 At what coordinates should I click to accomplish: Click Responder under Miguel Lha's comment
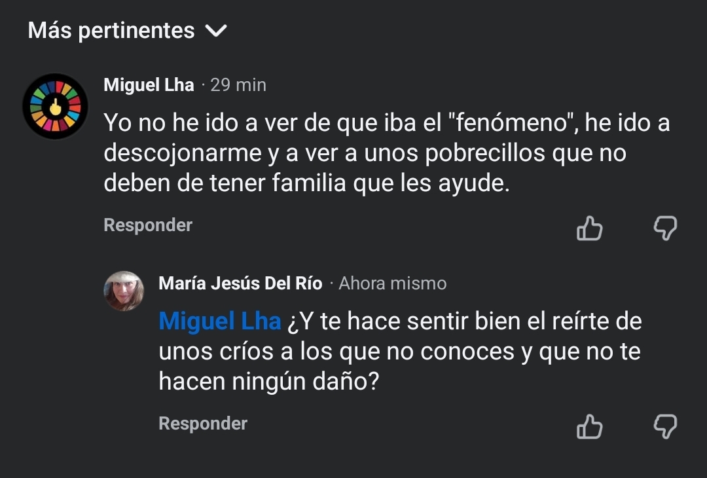pos(148,225)
